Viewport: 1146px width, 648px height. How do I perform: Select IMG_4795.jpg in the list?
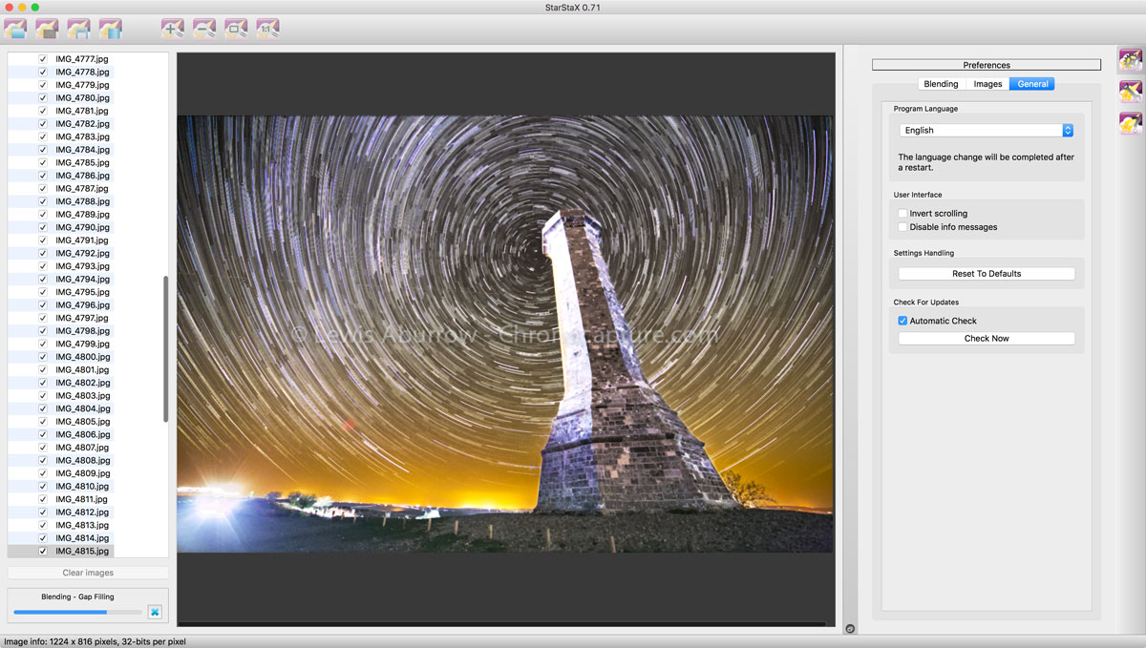point(82,292)
